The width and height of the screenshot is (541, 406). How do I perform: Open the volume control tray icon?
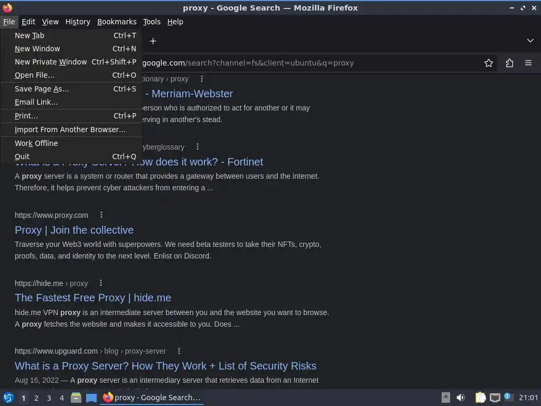(460, 398)
